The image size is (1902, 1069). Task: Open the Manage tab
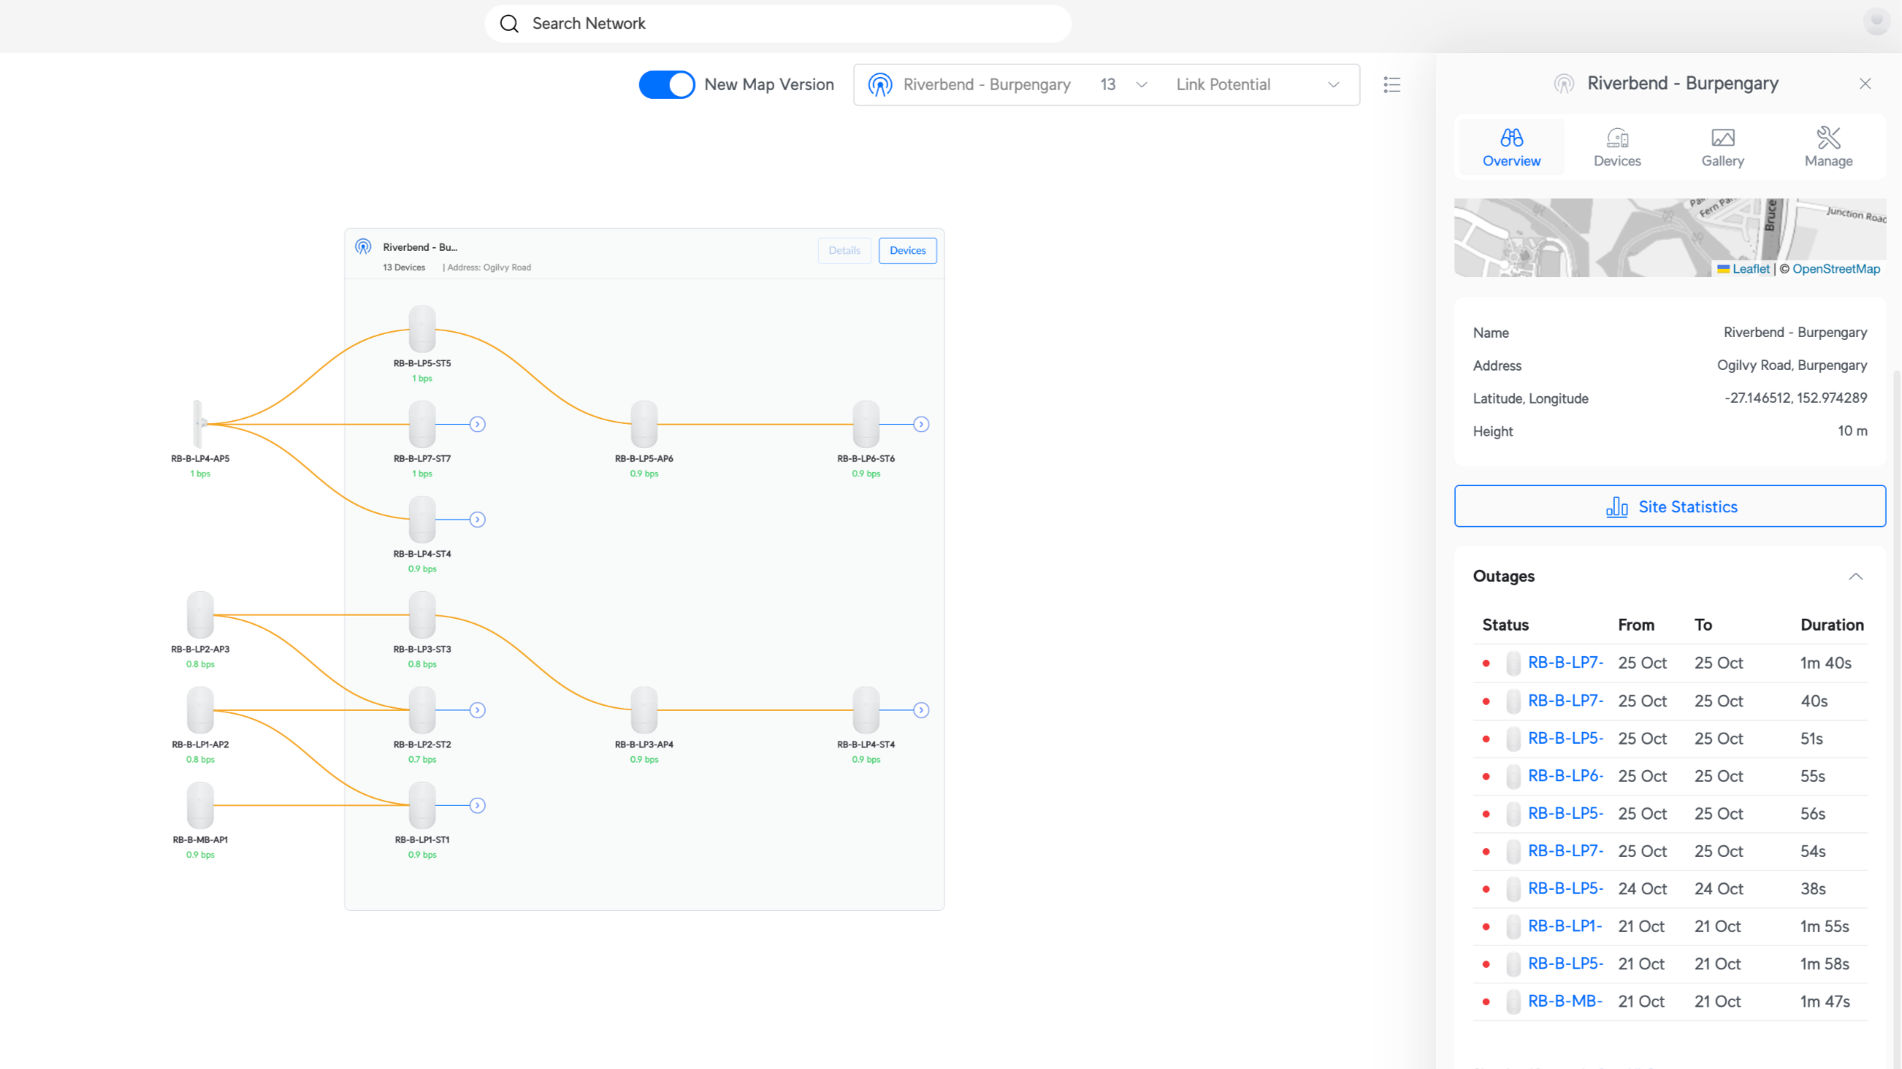click(1828, 147)
